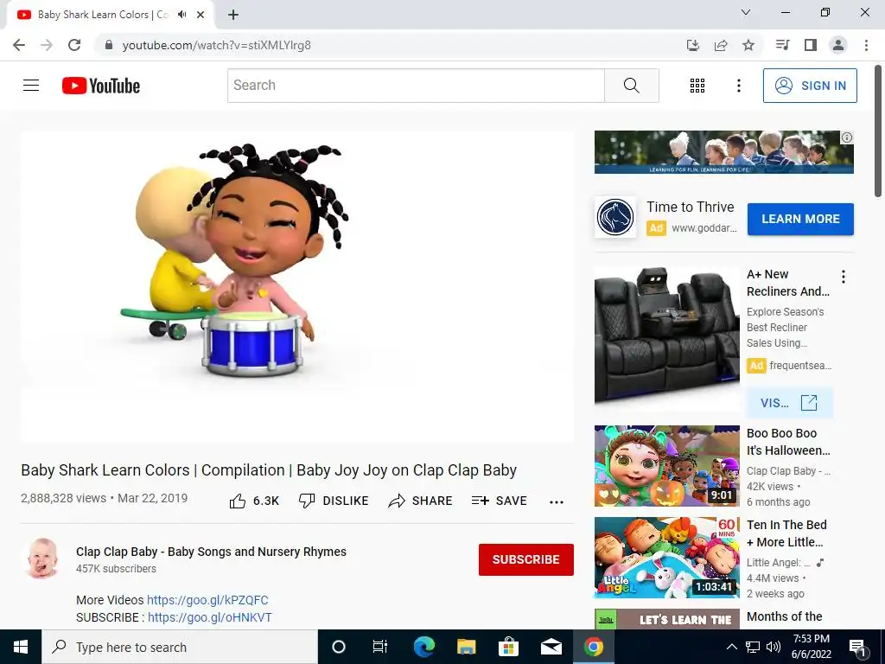Click the install/download page icon in address bar

[x=692, y=45]
